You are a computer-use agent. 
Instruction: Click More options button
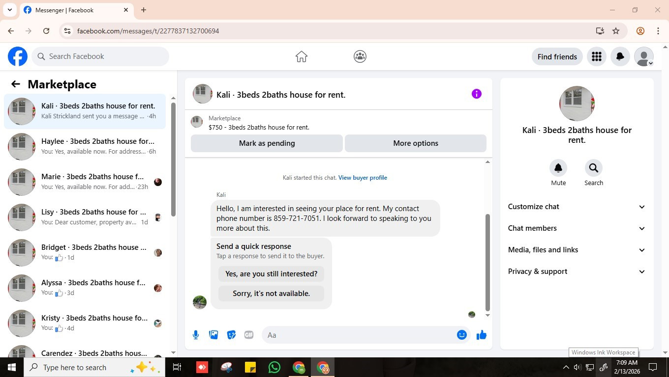point(416,143)
